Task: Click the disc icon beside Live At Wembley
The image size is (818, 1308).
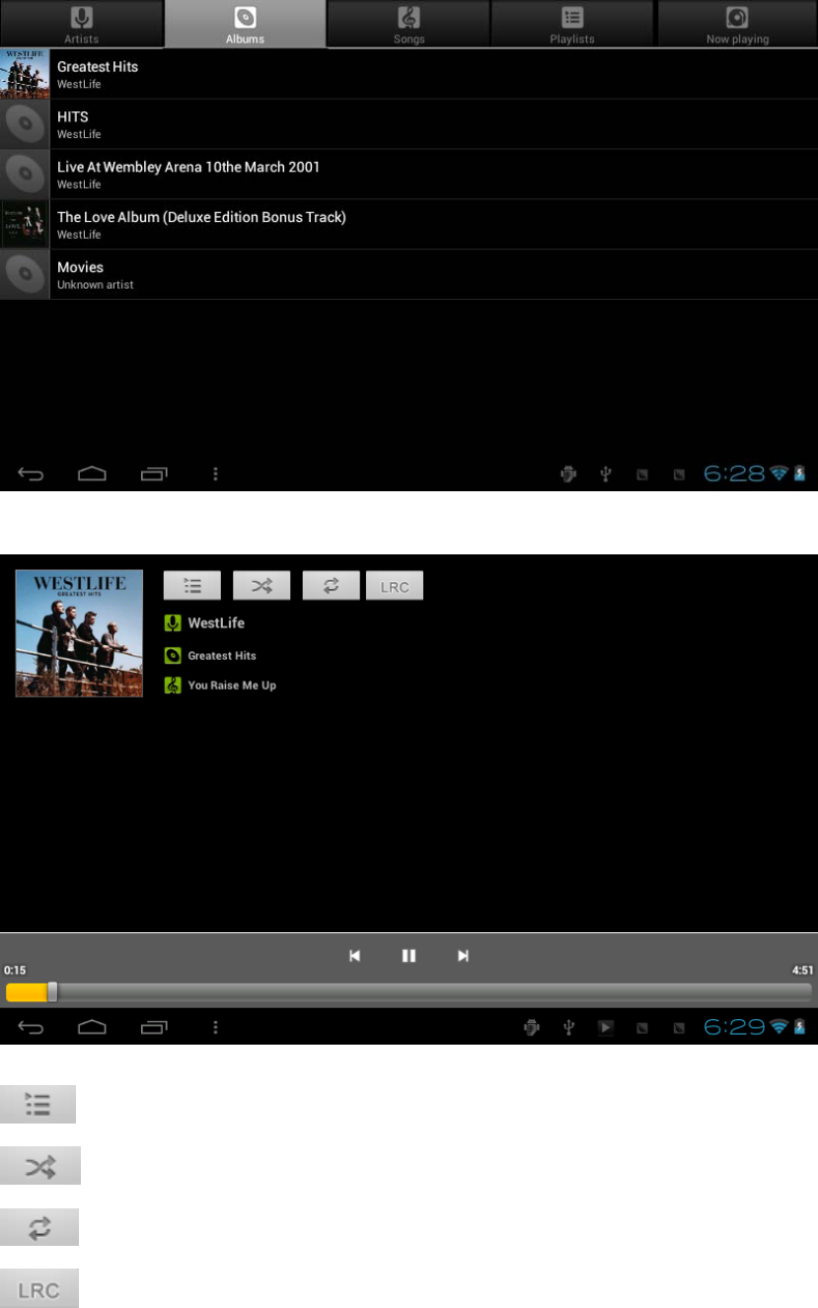Action: (x=25, y=175)
